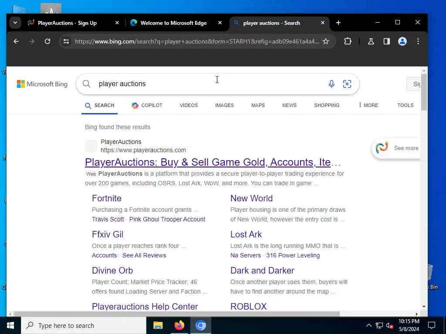
Task: Open the Dark and Darker sublink
Action: [262, 271]
